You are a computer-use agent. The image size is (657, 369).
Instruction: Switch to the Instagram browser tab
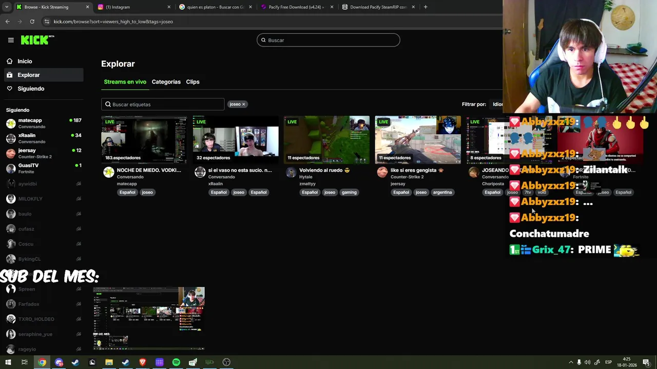(x=133, y=7)
